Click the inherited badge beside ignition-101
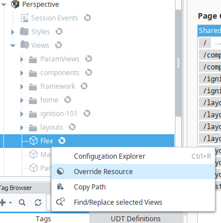Screen dimensions: 221x223 tap(87, 113)
